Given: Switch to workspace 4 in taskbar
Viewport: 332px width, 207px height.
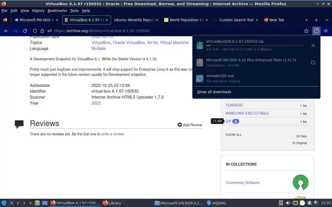Looking at the screenshot, I should point(30,203).
